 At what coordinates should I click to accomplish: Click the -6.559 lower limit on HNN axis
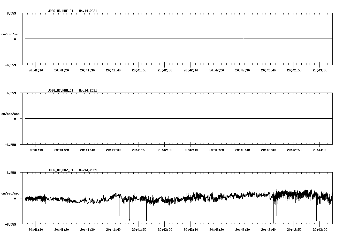[10, 145]
